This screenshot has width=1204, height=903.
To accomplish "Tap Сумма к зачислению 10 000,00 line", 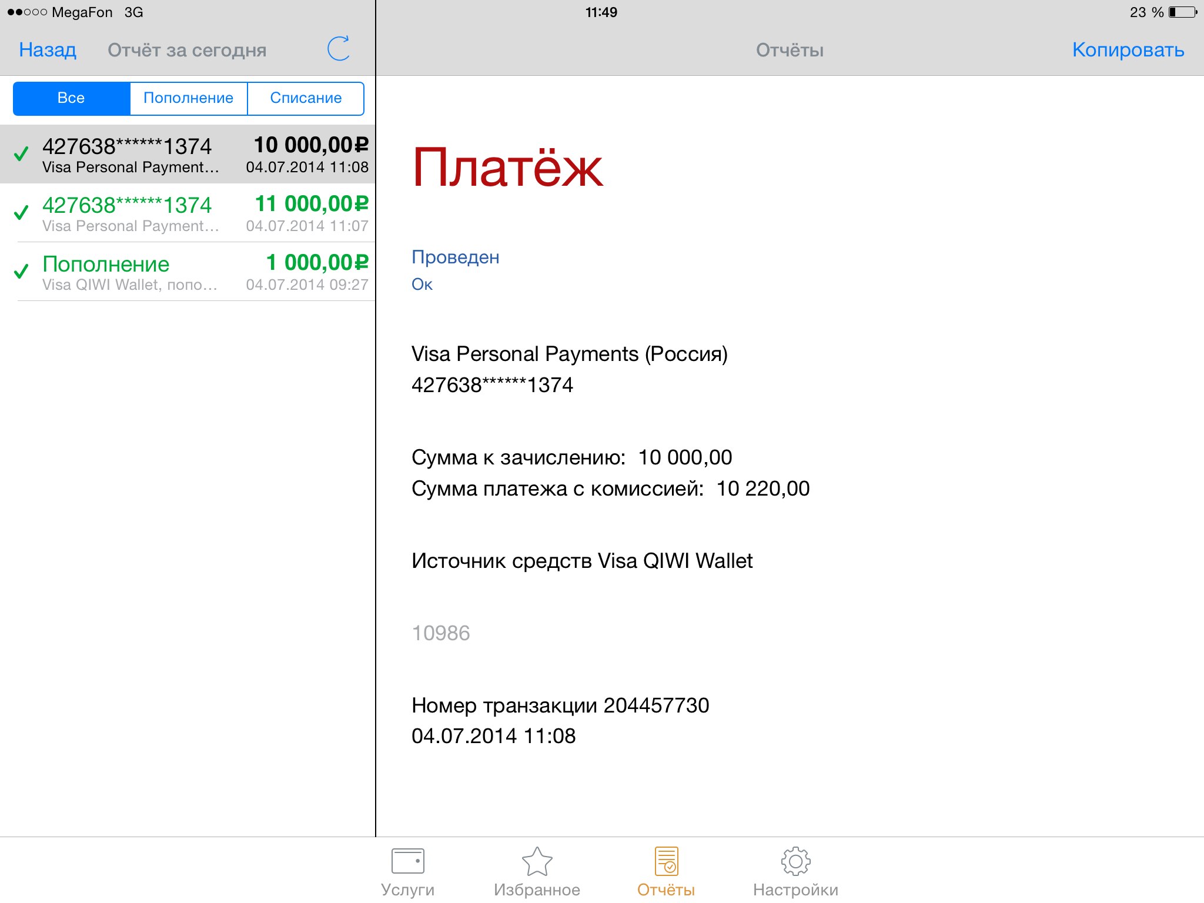I will 571,457.
